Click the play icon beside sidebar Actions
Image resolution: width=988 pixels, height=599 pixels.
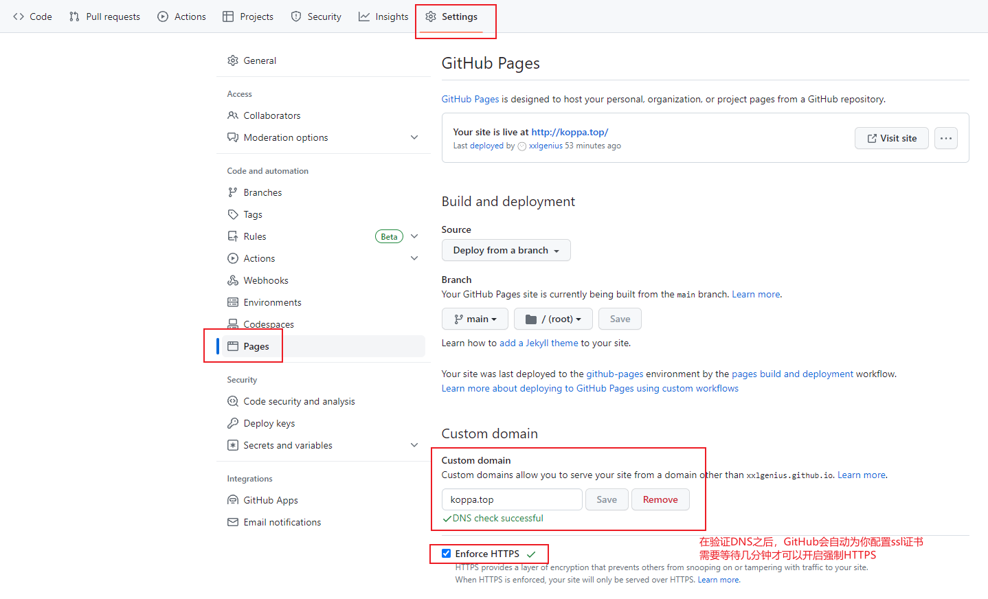233,258
